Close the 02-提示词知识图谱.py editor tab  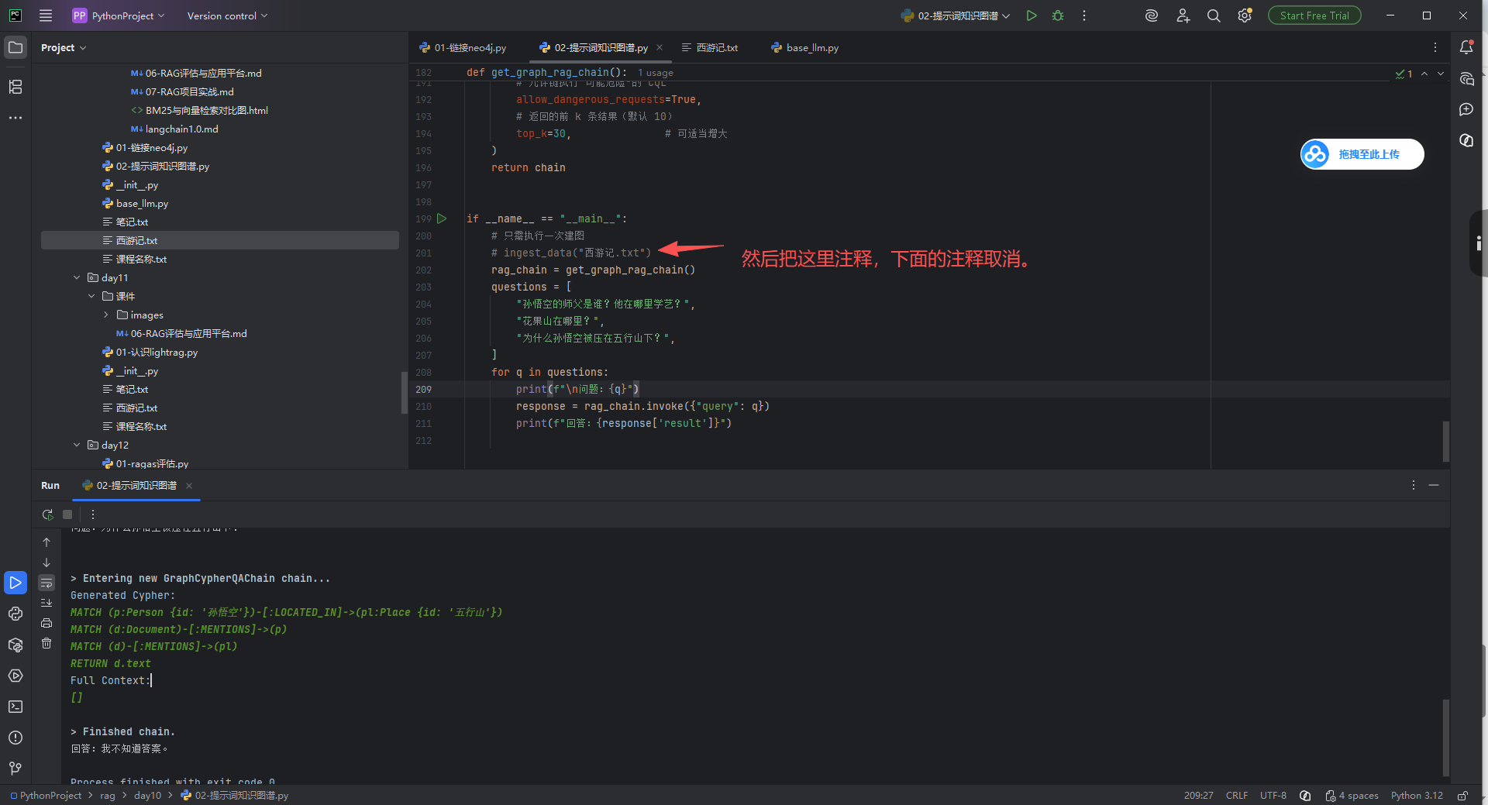(x=660, y=47)
